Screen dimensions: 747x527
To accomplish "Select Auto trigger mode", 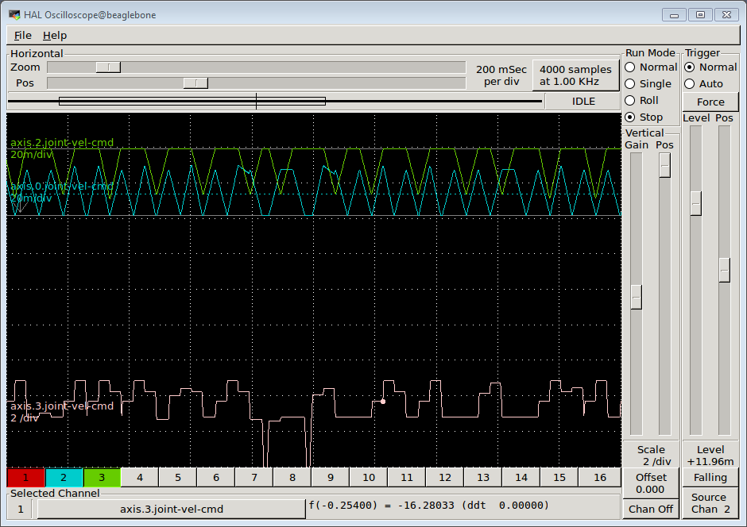I will coord(689,84).
